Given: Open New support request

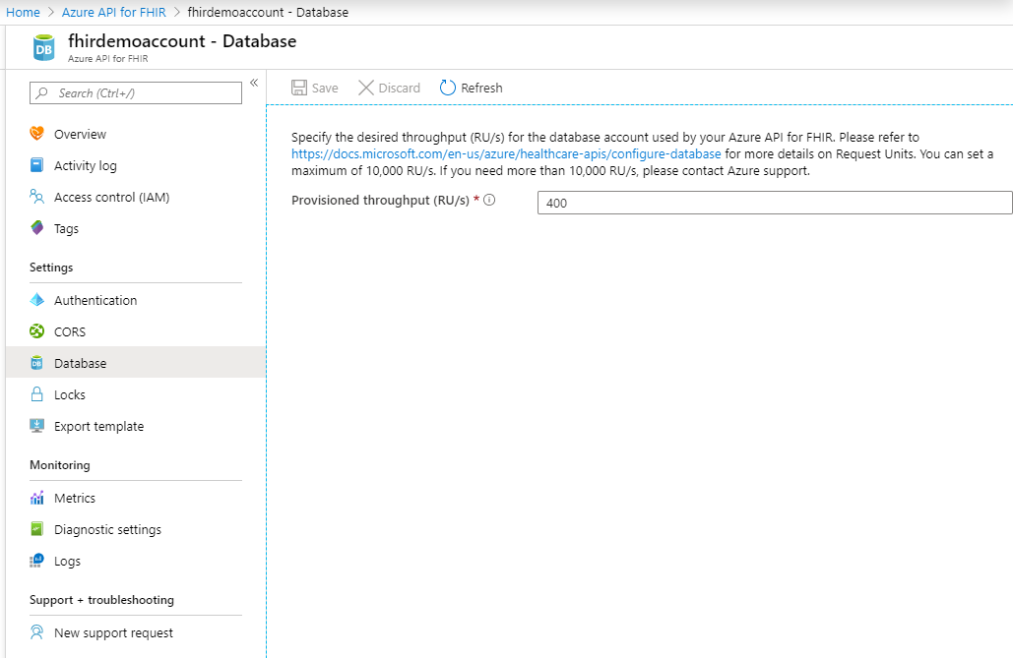Looking at the screenshot, I should click(x=113, y=632).
